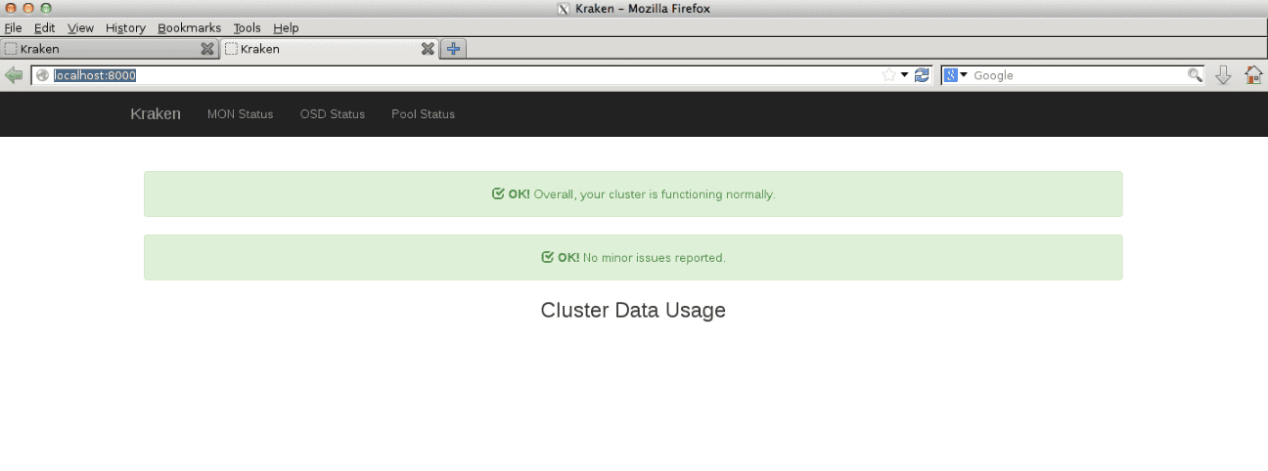
Task: Click the site identity globe icon
Action: pyautogui.click(x=43, y=75)
